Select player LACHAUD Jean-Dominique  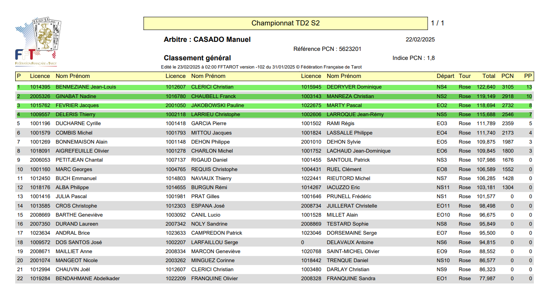[x=359, y=151]
